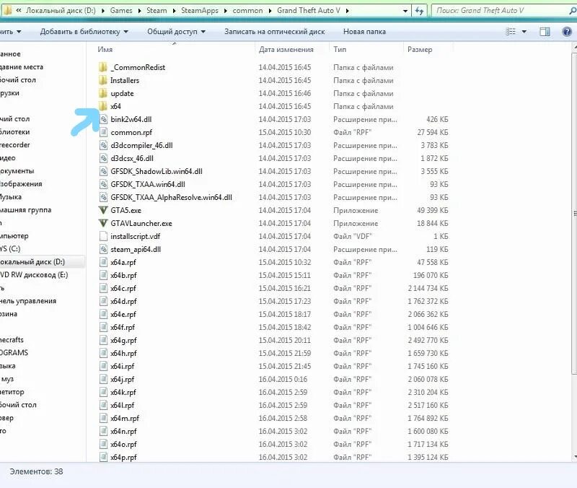Expand the arrow after SteamApps in path

pos(226,11)
